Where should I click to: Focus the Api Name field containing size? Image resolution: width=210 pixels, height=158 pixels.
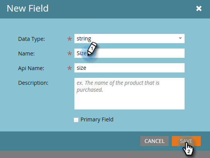coord(129,68)
